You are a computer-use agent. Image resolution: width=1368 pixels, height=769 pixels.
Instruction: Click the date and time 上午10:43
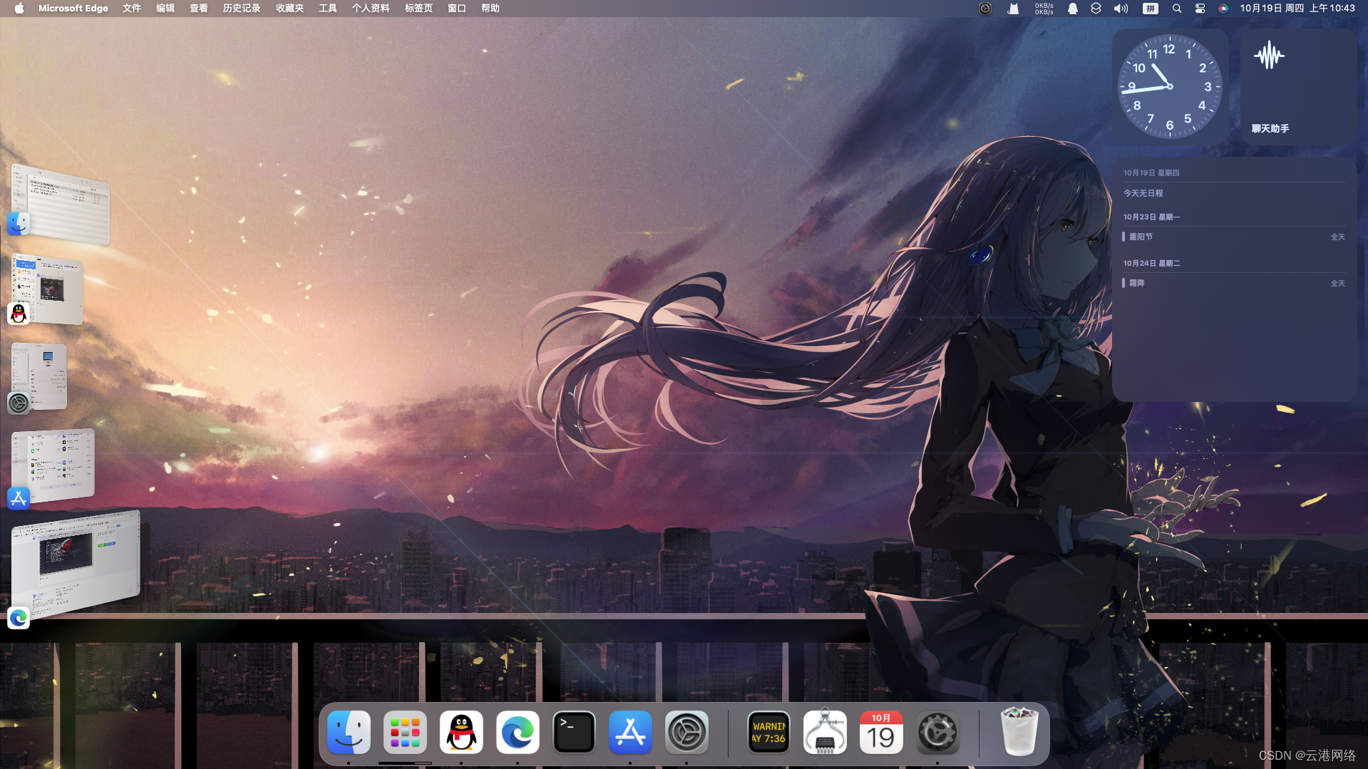click(1297, 9)
